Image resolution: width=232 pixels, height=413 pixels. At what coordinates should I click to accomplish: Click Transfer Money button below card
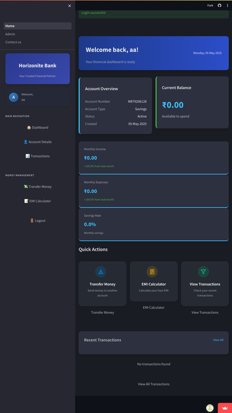tap(102, 312)
